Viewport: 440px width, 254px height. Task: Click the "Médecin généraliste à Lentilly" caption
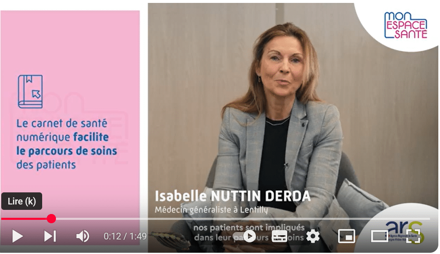[x=211, y=210]
